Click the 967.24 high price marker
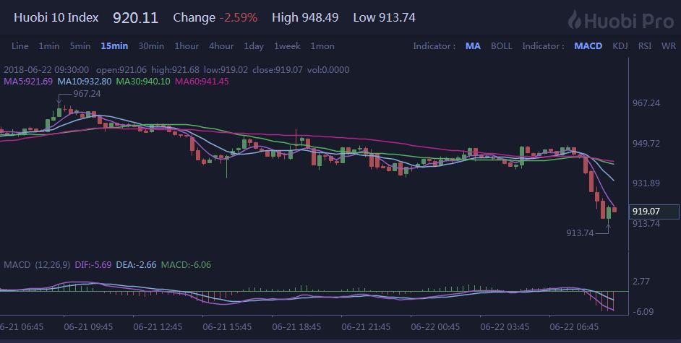 (x=87, y=94)
